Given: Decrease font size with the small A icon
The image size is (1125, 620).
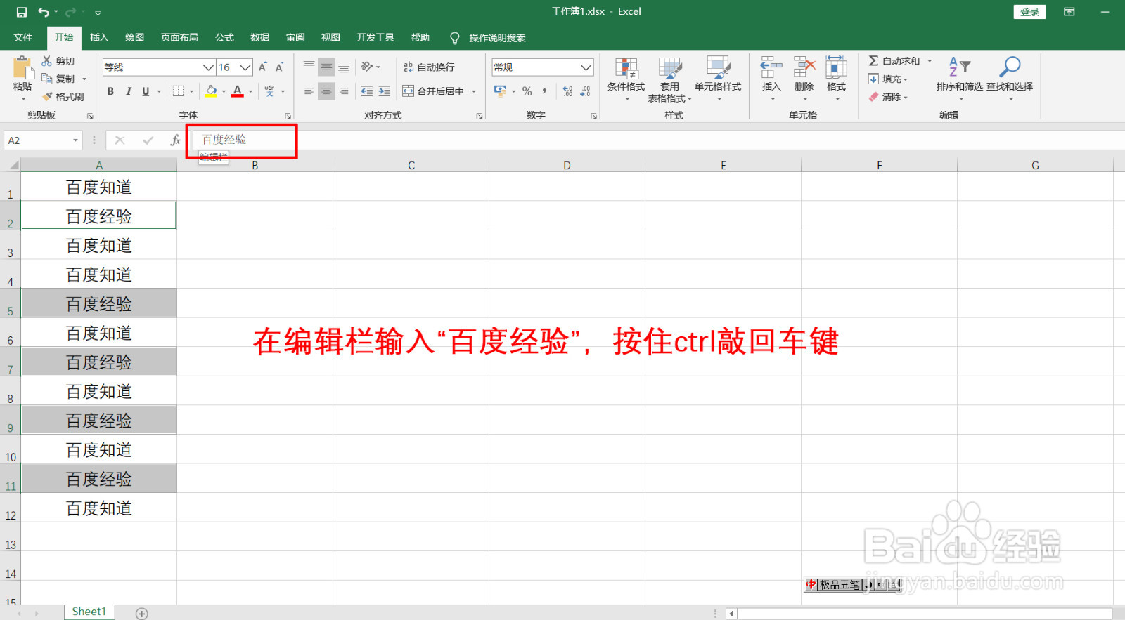Looking at the screenshot, I should [279, 67].
